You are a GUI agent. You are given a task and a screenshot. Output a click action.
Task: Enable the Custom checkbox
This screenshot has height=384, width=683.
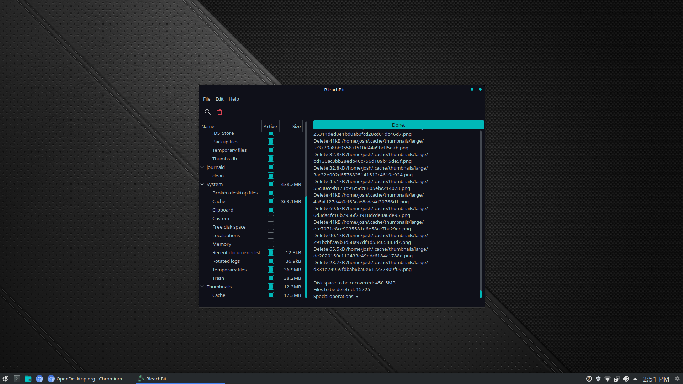[x=271, y=218]
